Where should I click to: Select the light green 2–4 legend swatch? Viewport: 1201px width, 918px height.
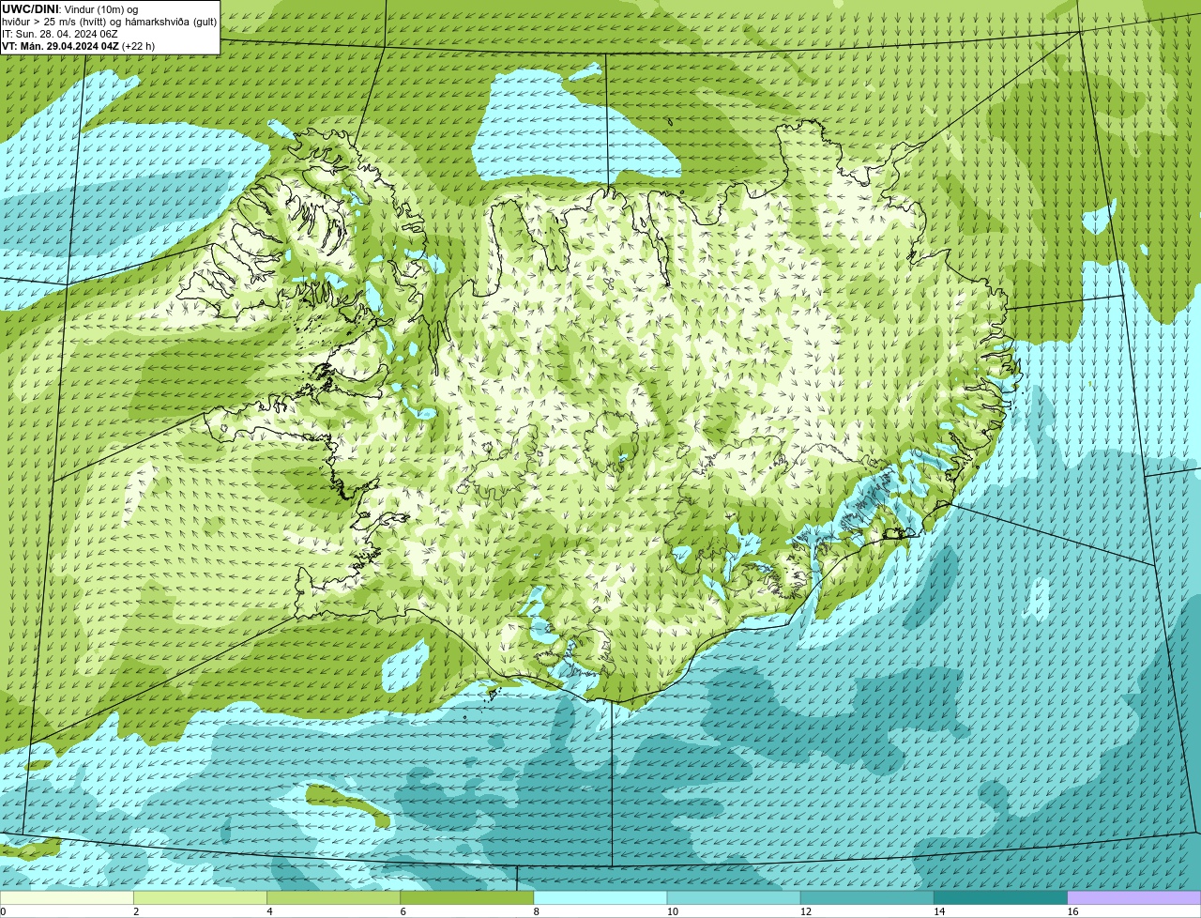coord(200,897)
